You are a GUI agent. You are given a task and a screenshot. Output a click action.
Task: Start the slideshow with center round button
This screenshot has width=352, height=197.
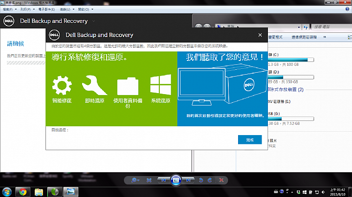(x=176, y=180)
